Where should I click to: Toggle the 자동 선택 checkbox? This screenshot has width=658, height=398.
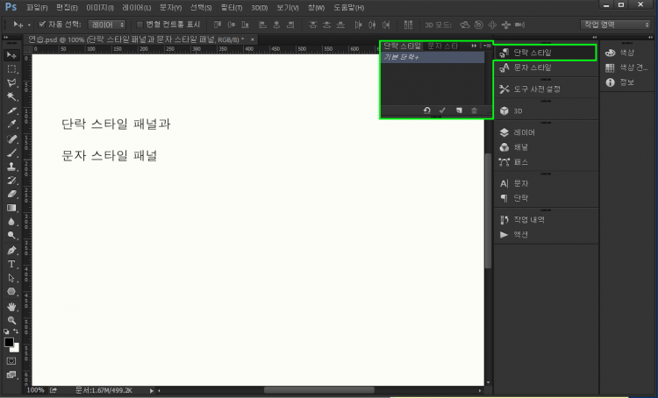pos(42,24)
